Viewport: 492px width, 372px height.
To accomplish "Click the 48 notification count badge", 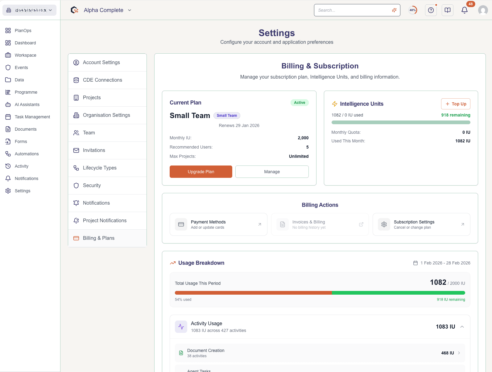I will [470, 4].
